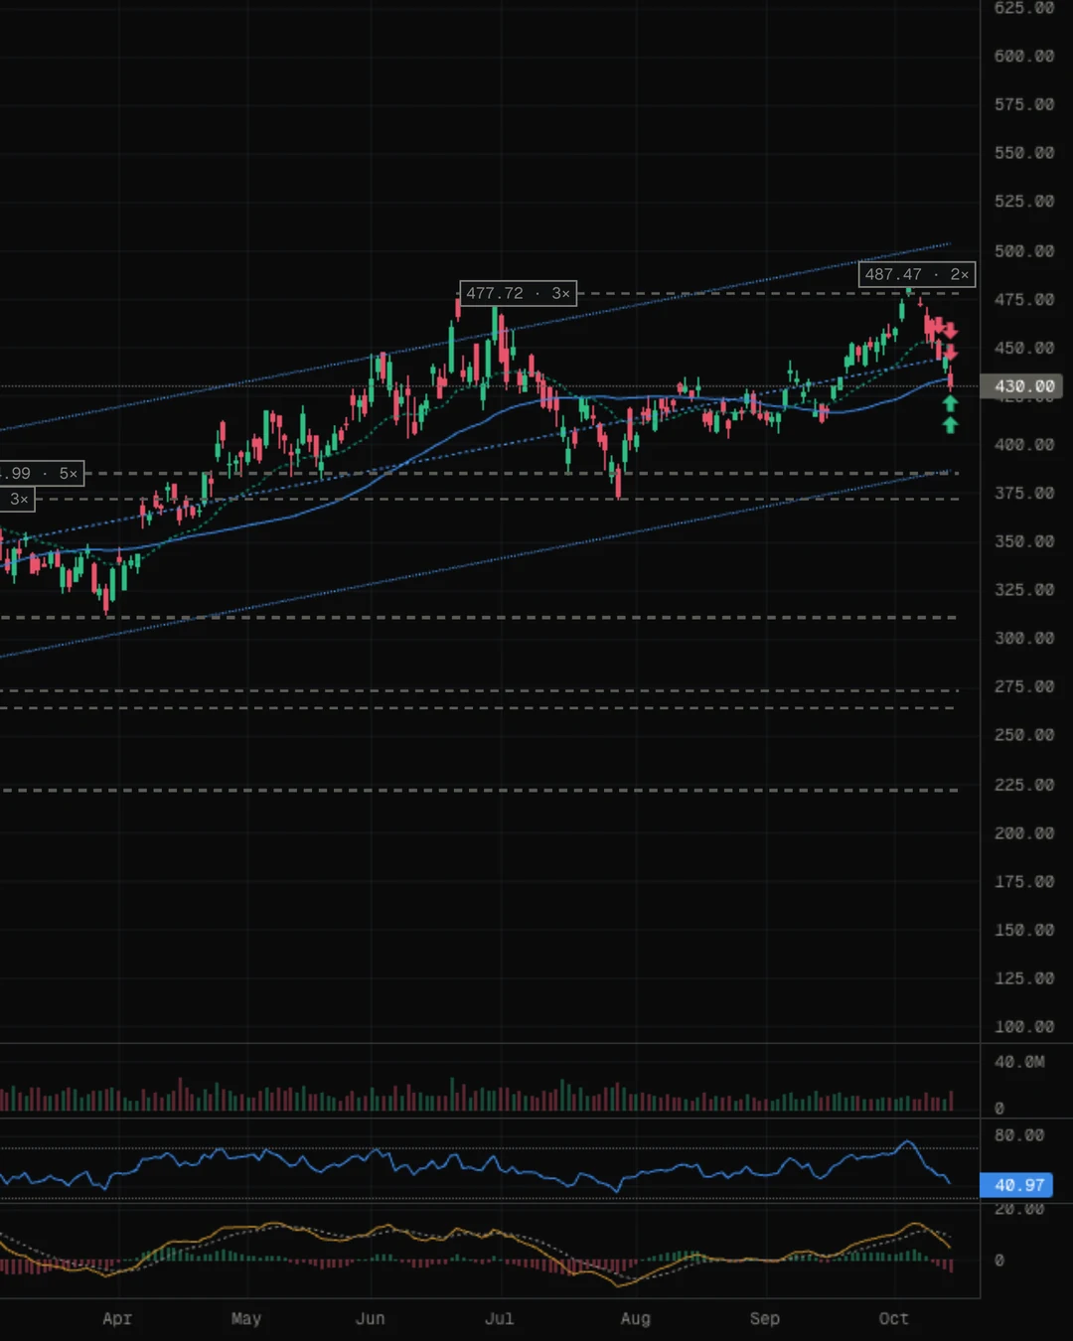Click the Oct label on time axis

click(x=894, y=1318)
